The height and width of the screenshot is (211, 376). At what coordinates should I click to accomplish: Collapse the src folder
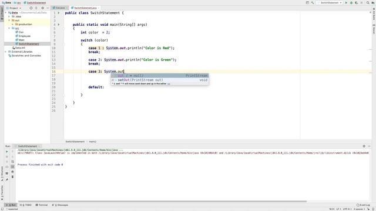[9, 28]
